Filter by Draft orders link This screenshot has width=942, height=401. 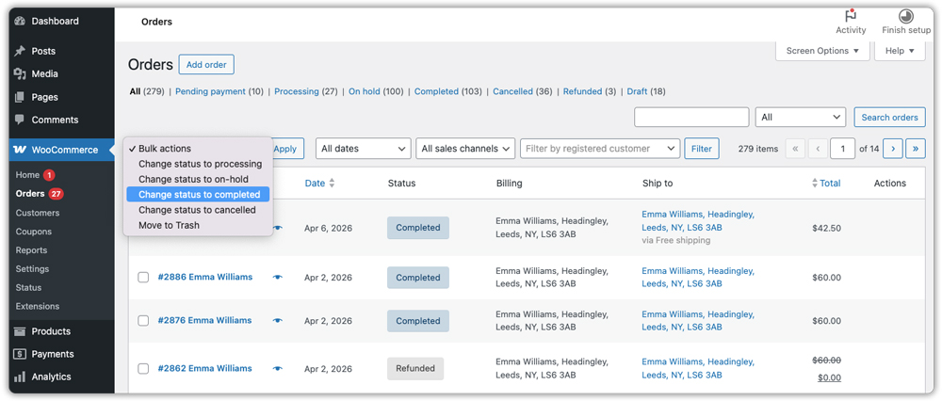(638, 92)
